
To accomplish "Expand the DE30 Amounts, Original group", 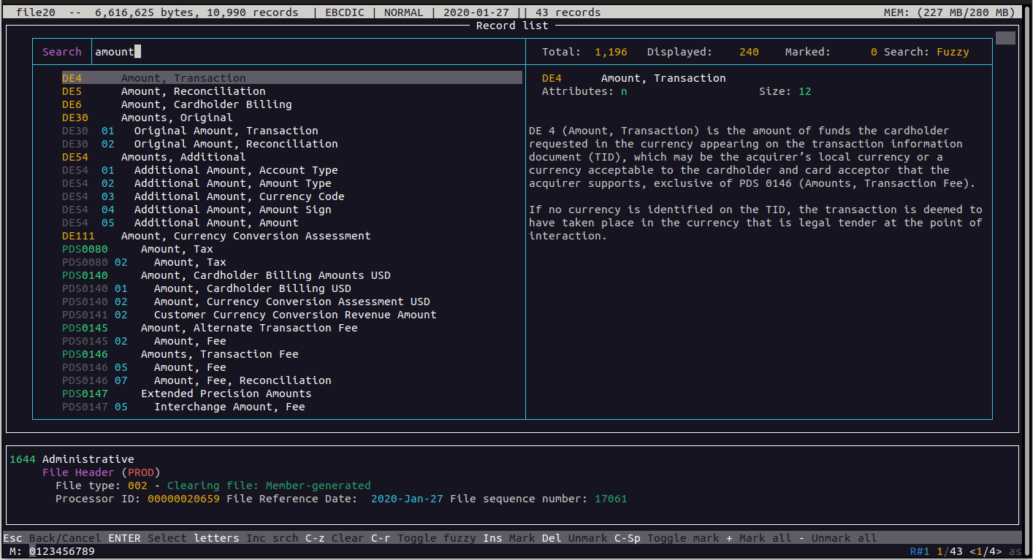I will click(x=176, y=118).
